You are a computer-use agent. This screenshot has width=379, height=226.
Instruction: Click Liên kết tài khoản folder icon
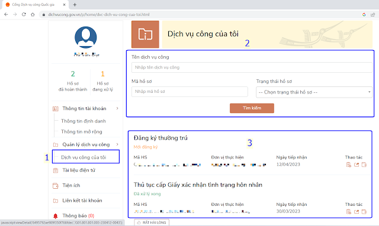coord(56,201)
